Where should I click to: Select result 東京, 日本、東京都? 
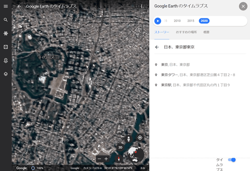click(x=200, y=65)
